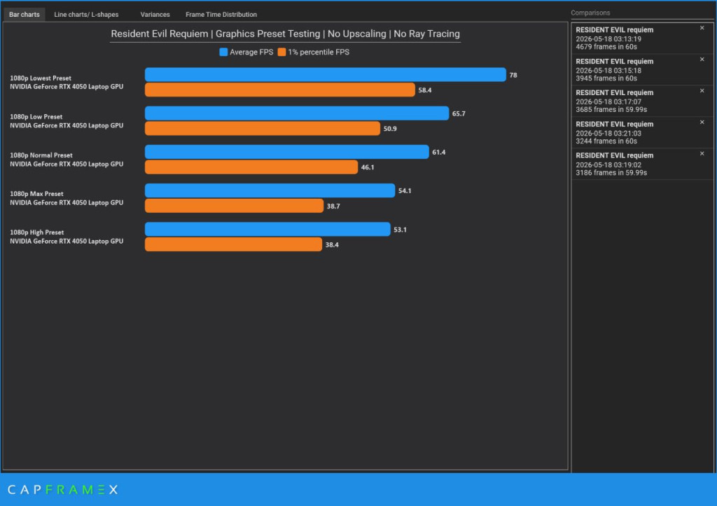Screen dimensions: 717x506
Task: Click the 61.4 average FPS value
Action: pyautogui.click(x=438, y=152)
